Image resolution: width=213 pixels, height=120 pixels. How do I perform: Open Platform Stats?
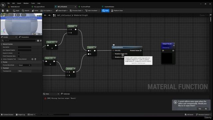pyautogui.click(x=117, y=11)
